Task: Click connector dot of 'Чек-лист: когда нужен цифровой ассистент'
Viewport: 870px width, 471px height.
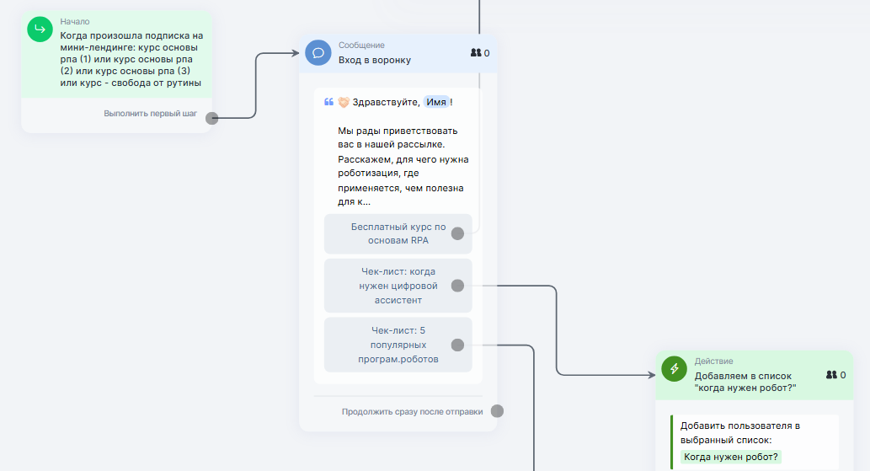Action: pyautogui.click(x=457, y=286)
